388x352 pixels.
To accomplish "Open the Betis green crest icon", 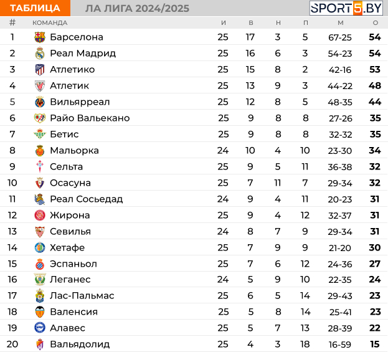I will click(40, 134).
